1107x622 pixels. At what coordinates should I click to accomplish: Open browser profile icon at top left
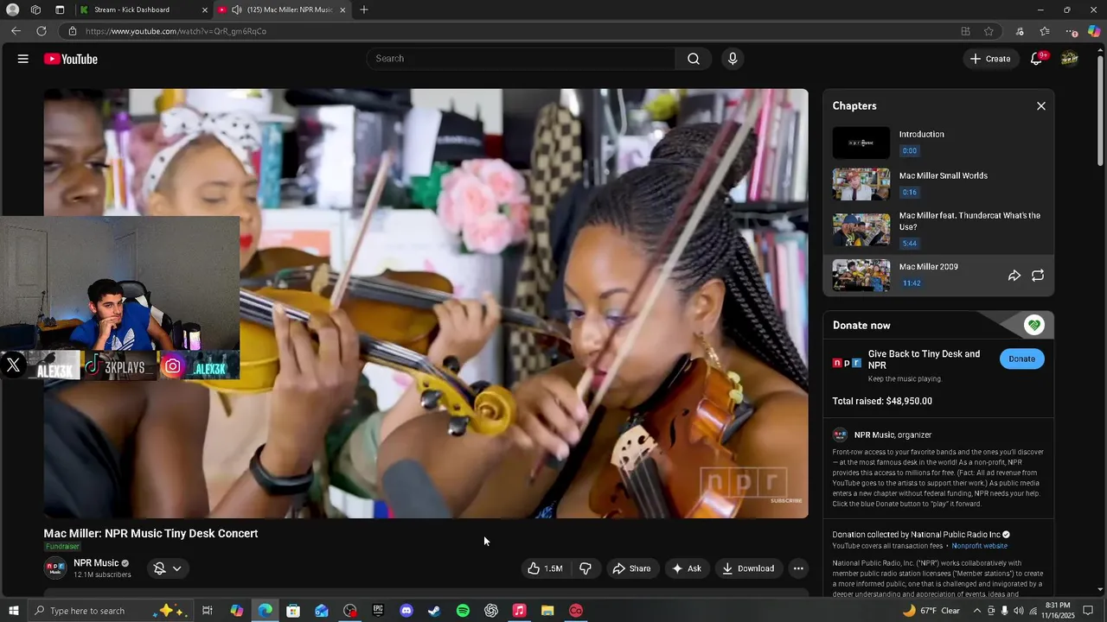12,10
